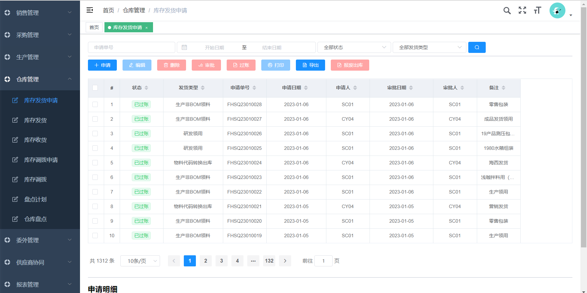Click the 申请单号 search input field

point(131,48)
